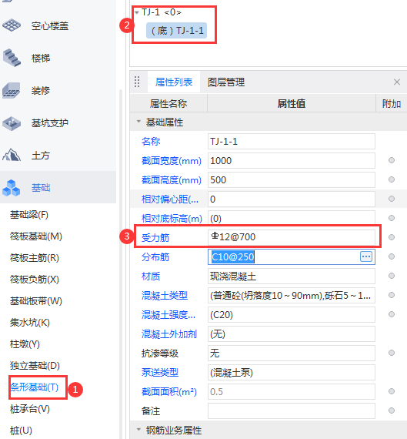Toggle the 附加 circle for 截面宽度
407x439 pixels.
[392, 160]
